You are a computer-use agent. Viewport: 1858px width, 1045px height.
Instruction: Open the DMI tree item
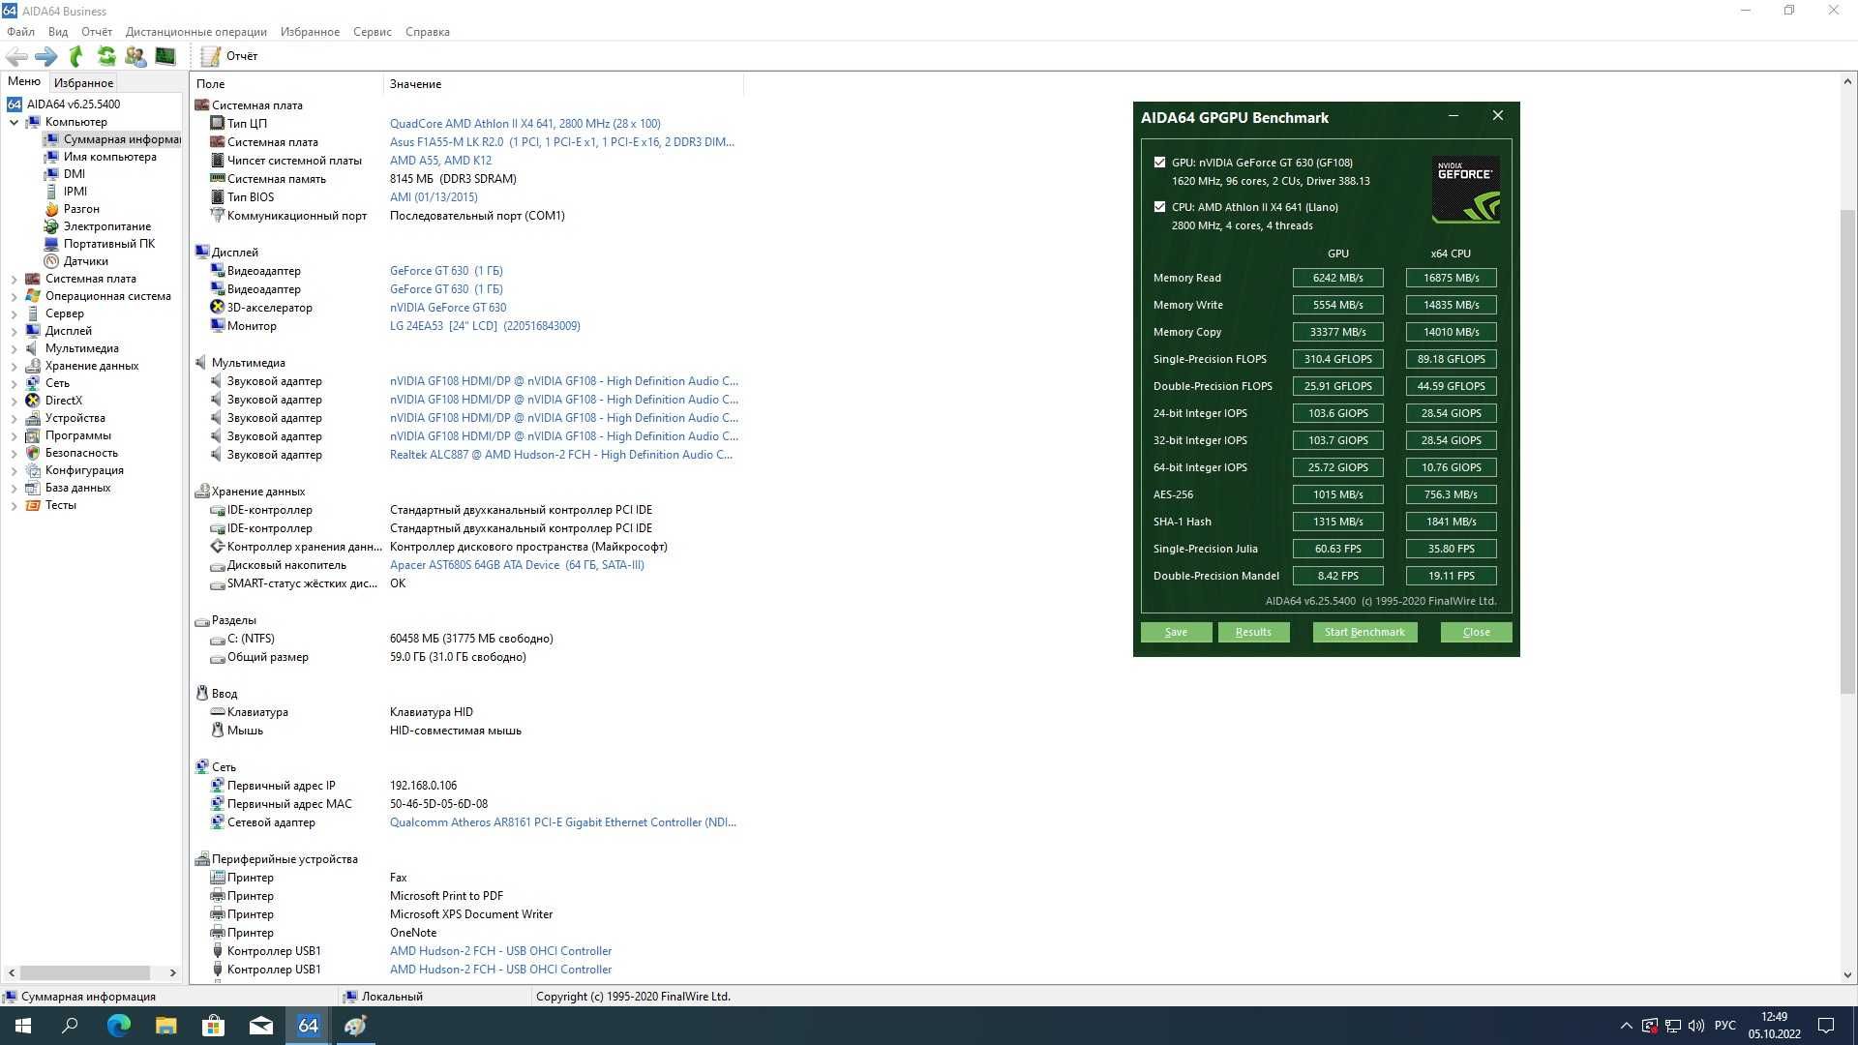pyautogui.click(x=74, y=174)
